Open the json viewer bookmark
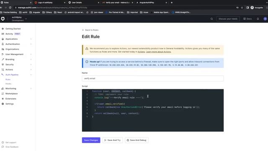Viewport: 268px width, 151px height. click(97, 12)
